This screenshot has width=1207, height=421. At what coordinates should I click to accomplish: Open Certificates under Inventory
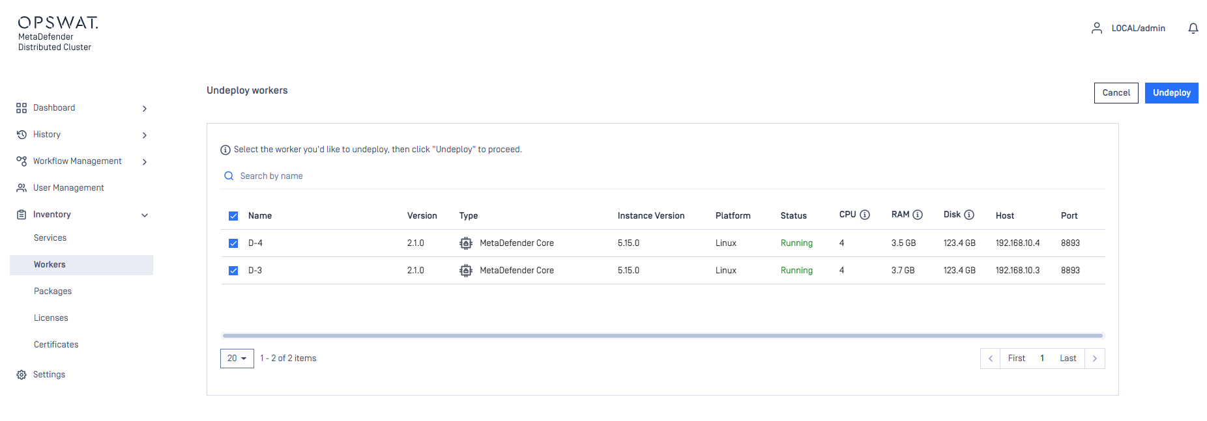point(56,345)
